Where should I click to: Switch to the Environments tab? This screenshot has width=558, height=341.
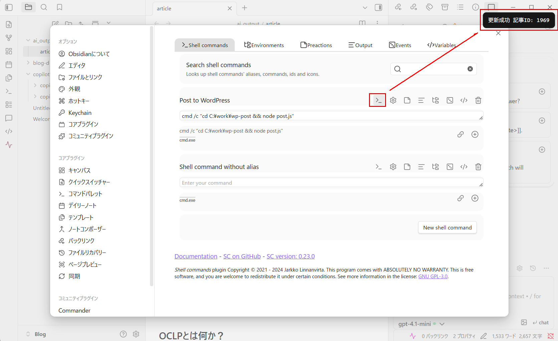click(x=264, y=45)
